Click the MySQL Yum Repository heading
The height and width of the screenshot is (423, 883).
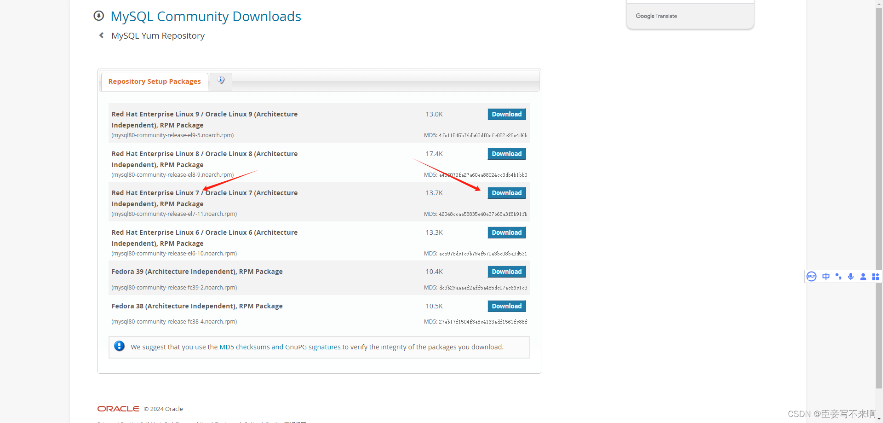tap(158, 35)
